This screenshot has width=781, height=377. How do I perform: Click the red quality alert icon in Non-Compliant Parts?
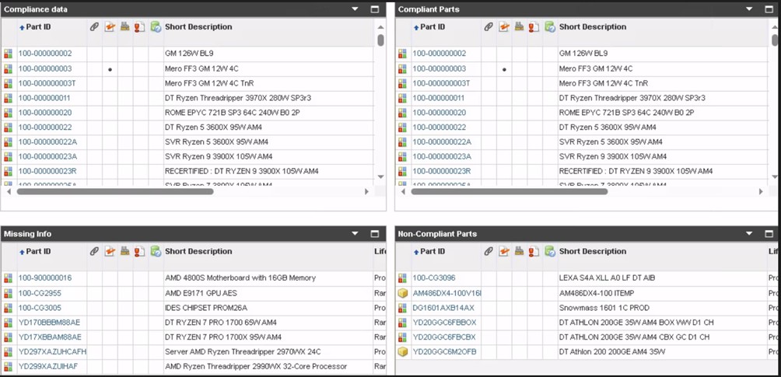coord(534,252)
